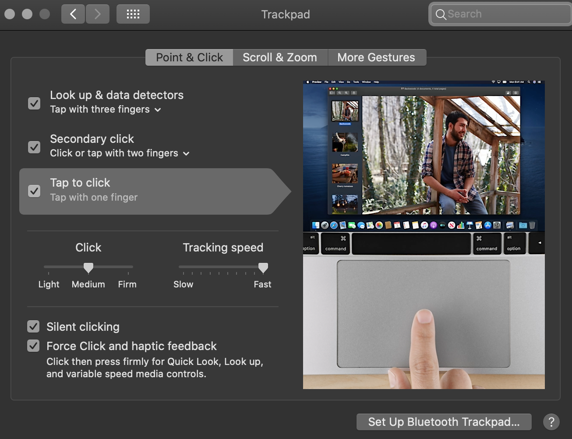Click the Secondary click label
The width and height of the screenshot is (572, 439).
(92, 139)
